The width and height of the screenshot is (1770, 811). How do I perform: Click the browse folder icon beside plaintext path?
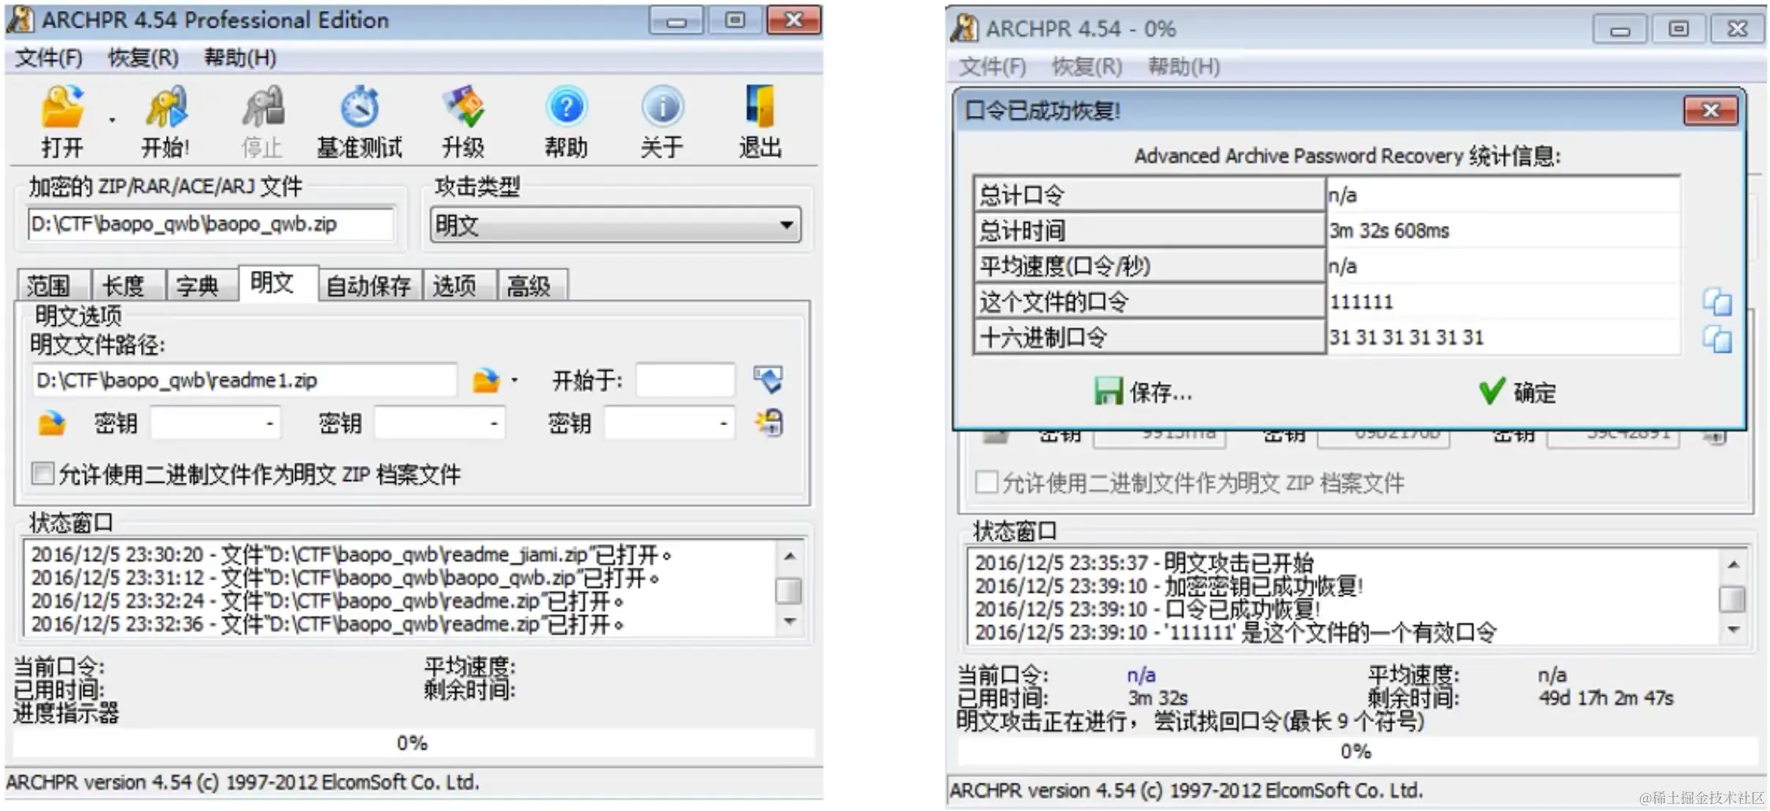pos(486,381)
